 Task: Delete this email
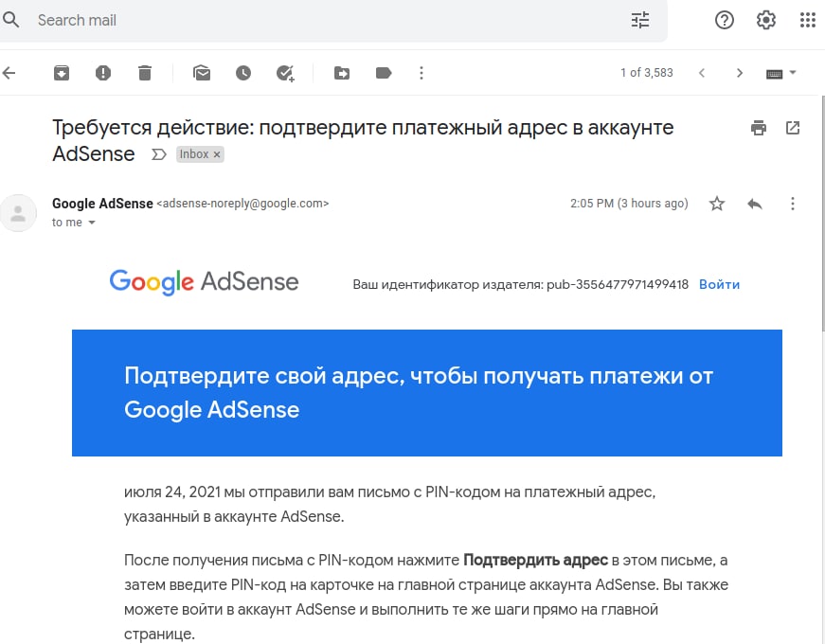[145, 73]
